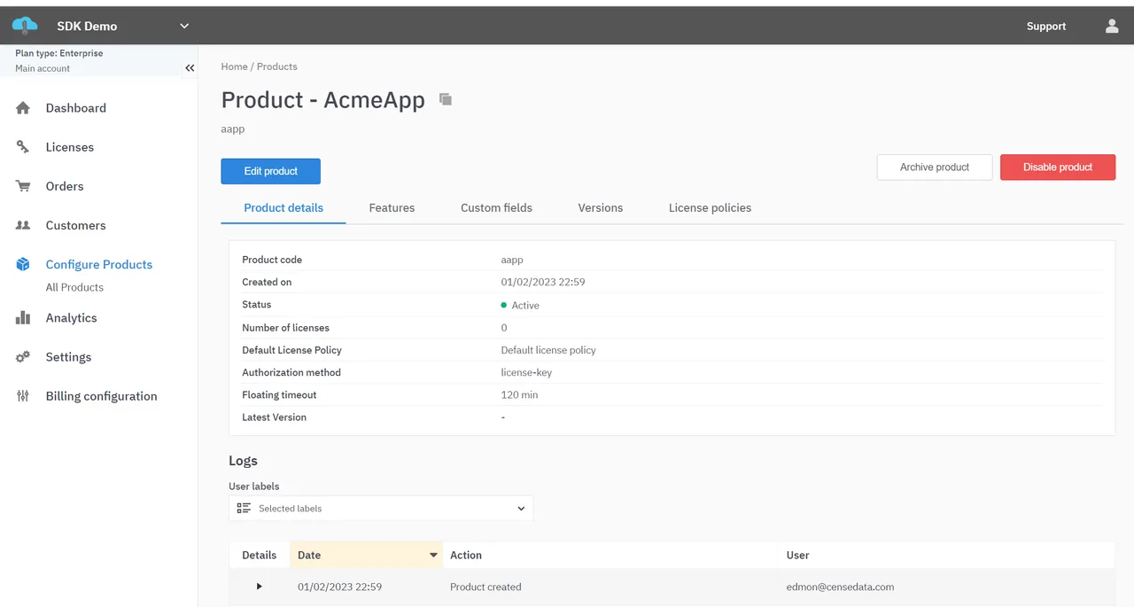This screenshot has width=1134, height=607.
Task: Switch to the Features tab
Action: coord(392,207)
